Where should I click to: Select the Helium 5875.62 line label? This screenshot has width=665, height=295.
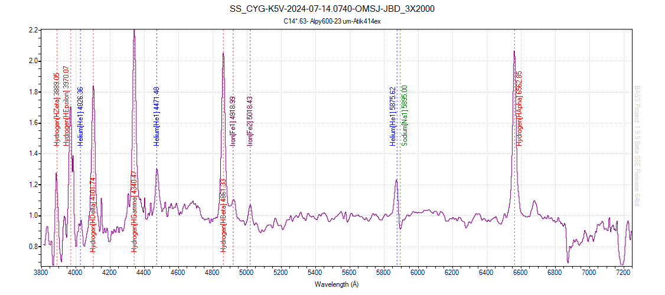[393, 116]
